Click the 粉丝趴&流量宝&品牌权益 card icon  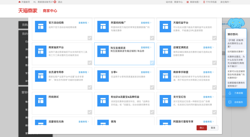pyautogui.click(x=103, y=101)
